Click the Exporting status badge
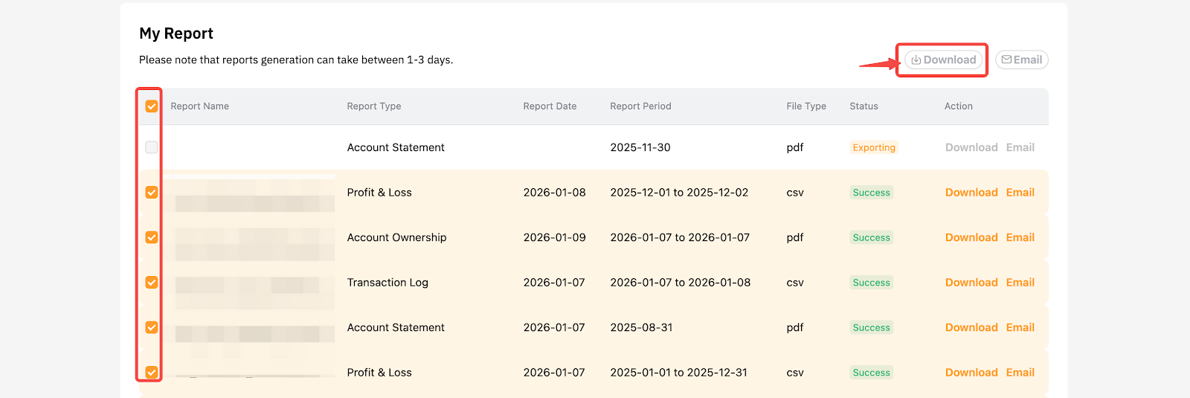This screenshot has width=1190, height=398. (x=874, y=147)
